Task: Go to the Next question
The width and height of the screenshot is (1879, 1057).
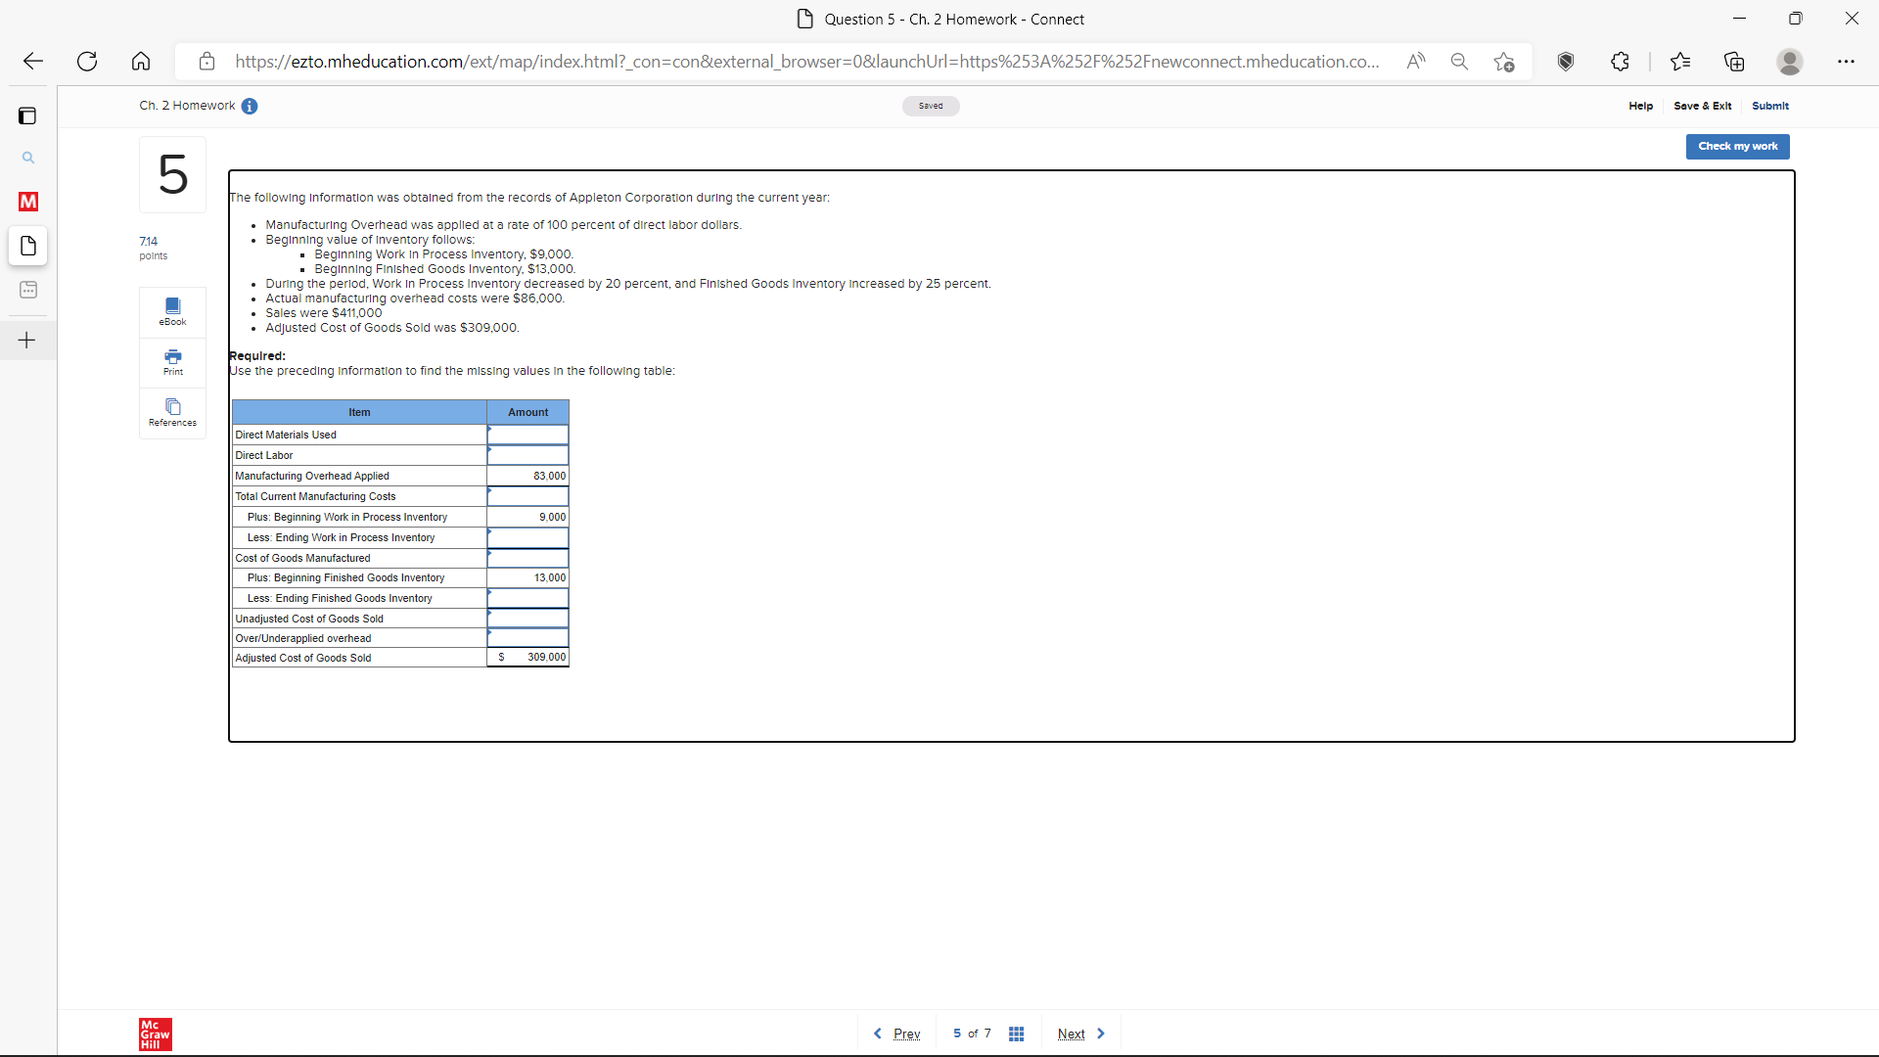Action: click(1073, 1033)
